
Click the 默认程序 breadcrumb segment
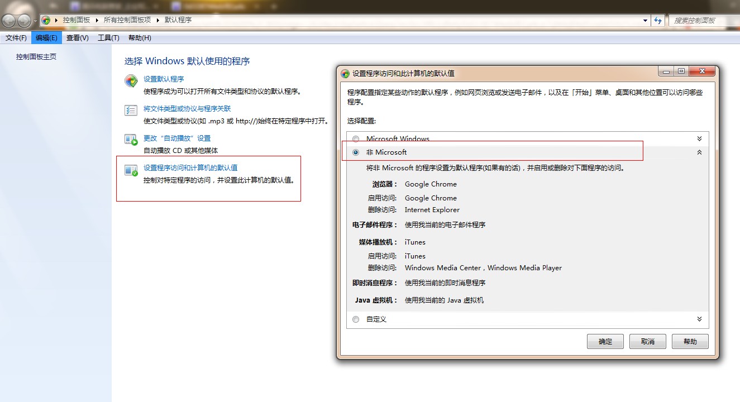click(178, 20)
